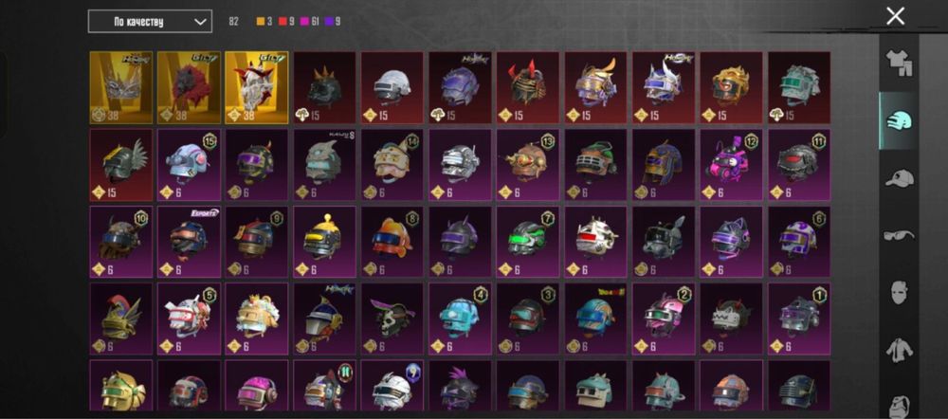Screen dimensions: 948x419
Task: Select the helmet with level 15 badge
Action: coord(189,164)
